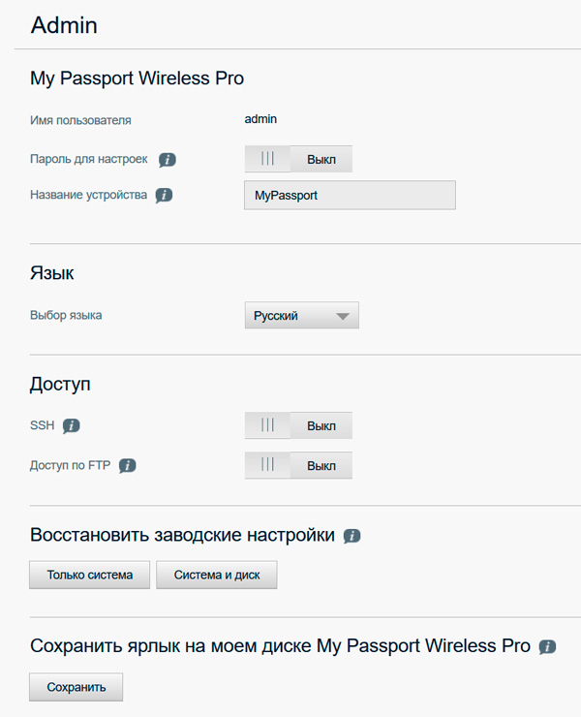Click info icon next to Пароль для настроек

click(x=168, y=159)
